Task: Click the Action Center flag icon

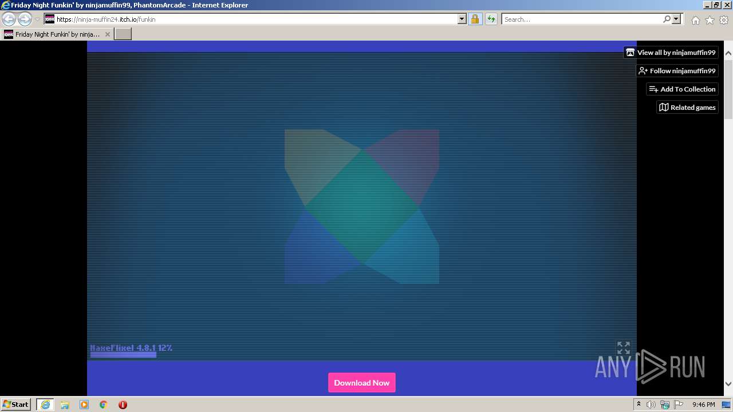Action: [679, 405]
